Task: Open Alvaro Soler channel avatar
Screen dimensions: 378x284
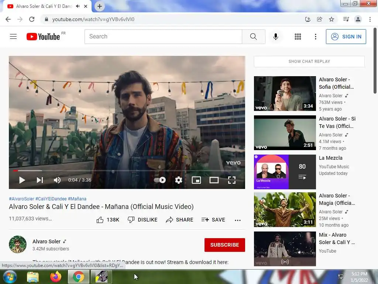Action: tap(18, 244)
